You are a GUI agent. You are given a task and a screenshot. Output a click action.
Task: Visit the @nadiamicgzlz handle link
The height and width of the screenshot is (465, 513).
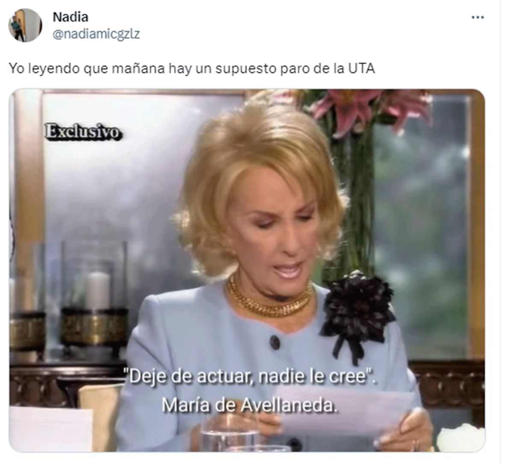point(96,34)
